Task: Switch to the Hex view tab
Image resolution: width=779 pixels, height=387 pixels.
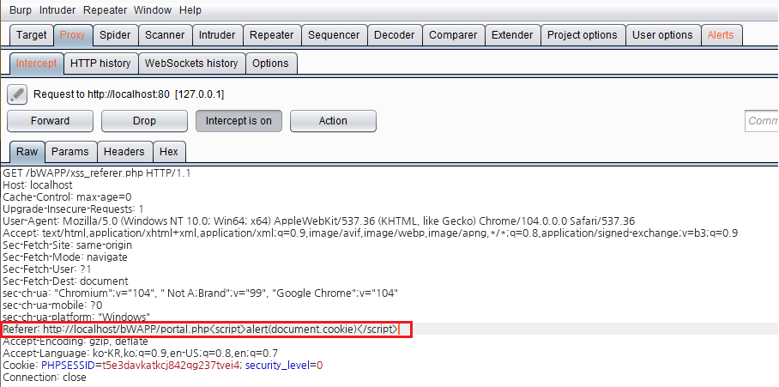Action: [x=169, y=152]
